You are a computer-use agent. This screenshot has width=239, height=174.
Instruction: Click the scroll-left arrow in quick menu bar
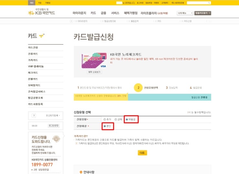coord(71,21)
